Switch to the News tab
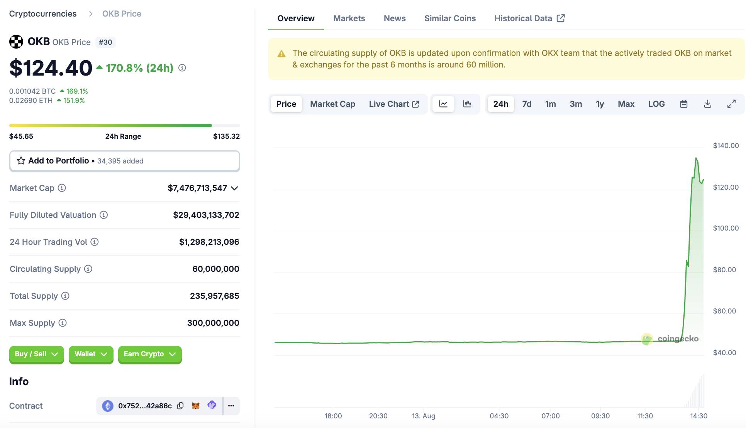 click(x=395, y=18)
